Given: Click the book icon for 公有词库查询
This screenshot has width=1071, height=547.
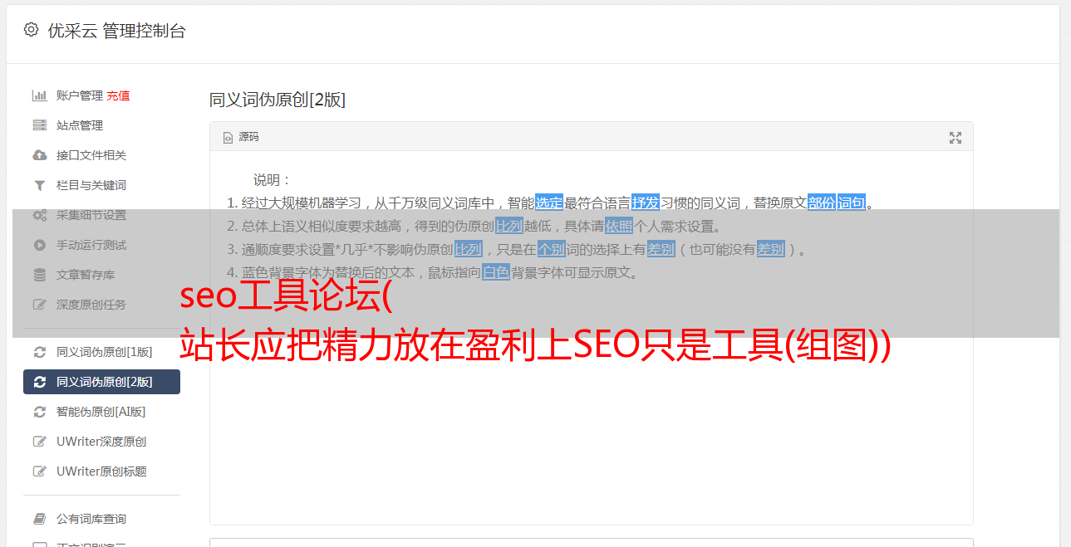Looking at the screenshot, I should (39, 519).
